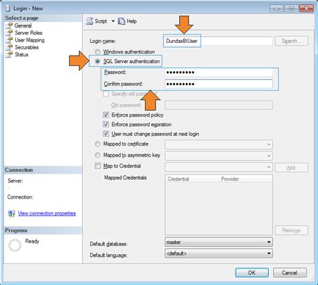The width and height of the screenshot is (318, 285).
Task: Open the Default language dropdown
Action: point(219,253)
